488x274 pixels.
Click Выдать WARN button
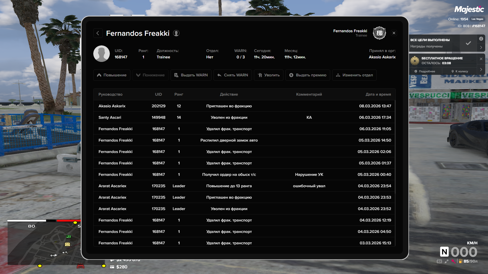191,75
